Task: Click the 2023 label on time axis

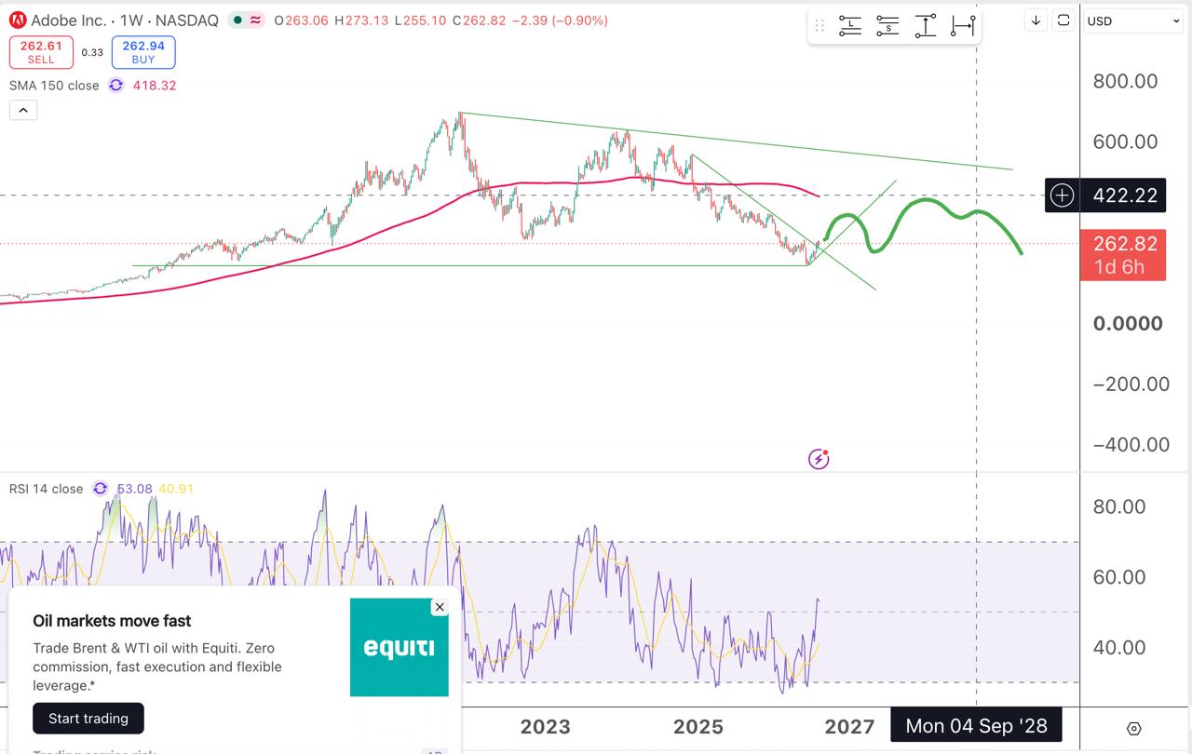Action: 545,726
